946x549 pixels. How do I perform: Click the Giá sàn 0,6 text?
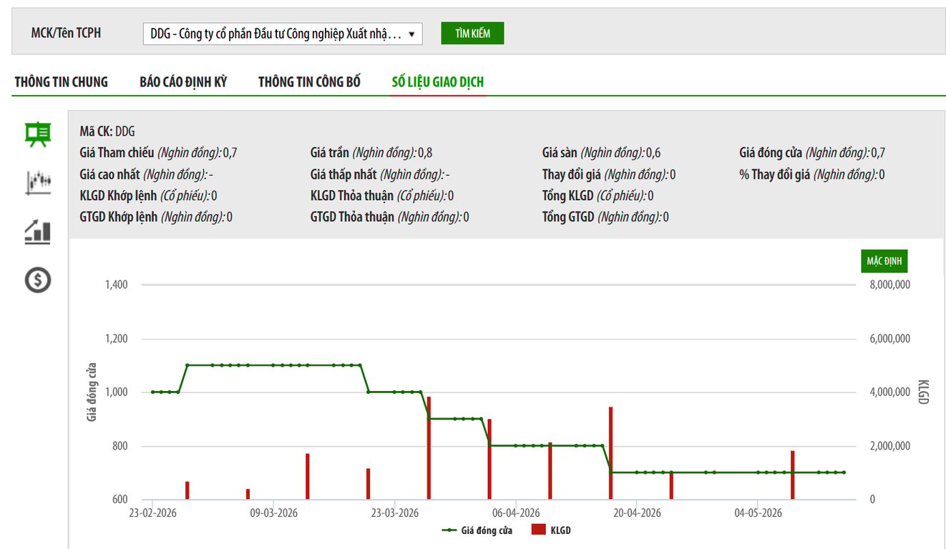coord(601,152)
